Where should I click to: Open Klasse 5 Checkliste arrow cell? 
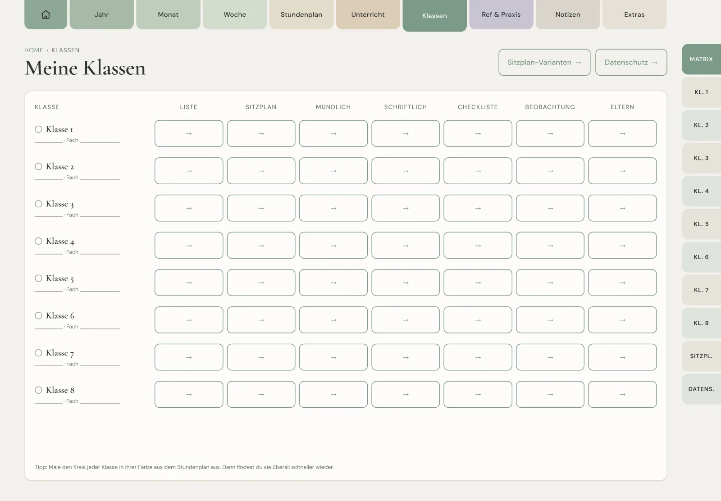pyautogui.click(x=478, y=282)
